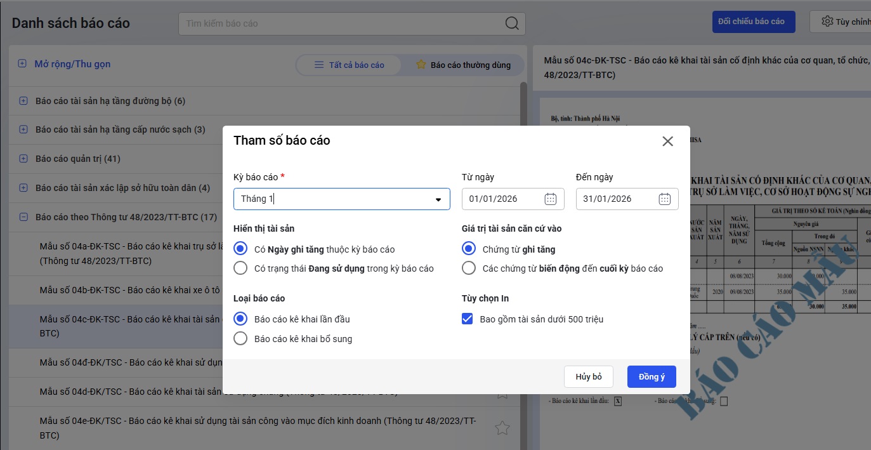This screenshot has width=871, height=450.
Task: Click the search magnifier icon
Action: [x=512, y=23]
